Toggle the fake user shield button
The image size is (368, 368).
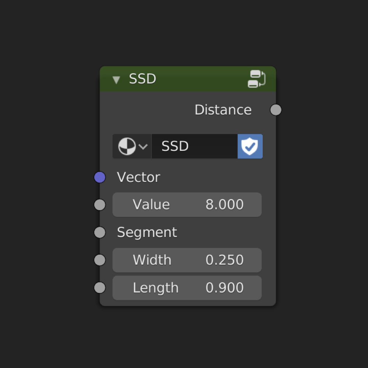coord(250,146)
